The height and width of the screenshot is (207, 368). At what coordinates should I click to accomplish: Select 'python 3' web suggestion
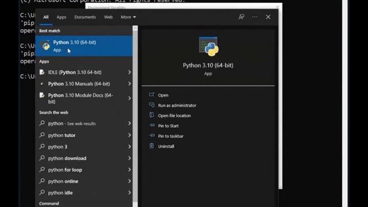tap(84, 147)
